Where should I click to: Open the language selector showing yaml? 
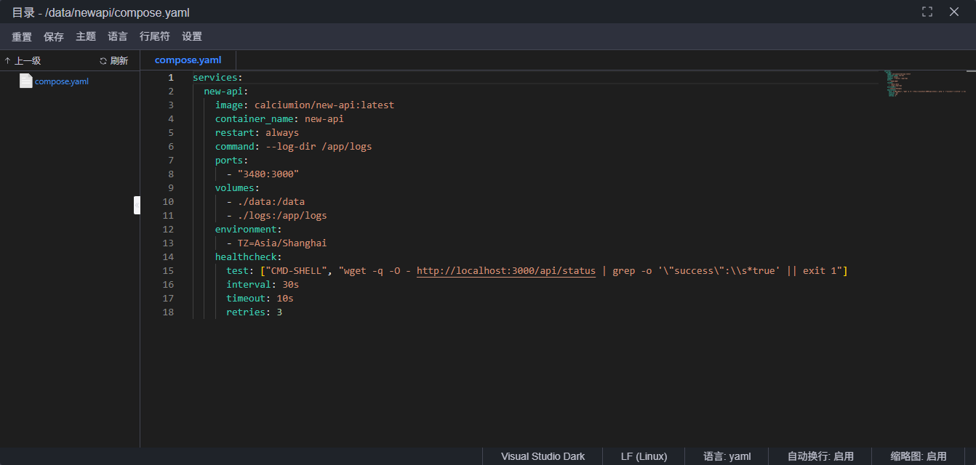click(x=727, y=456)
